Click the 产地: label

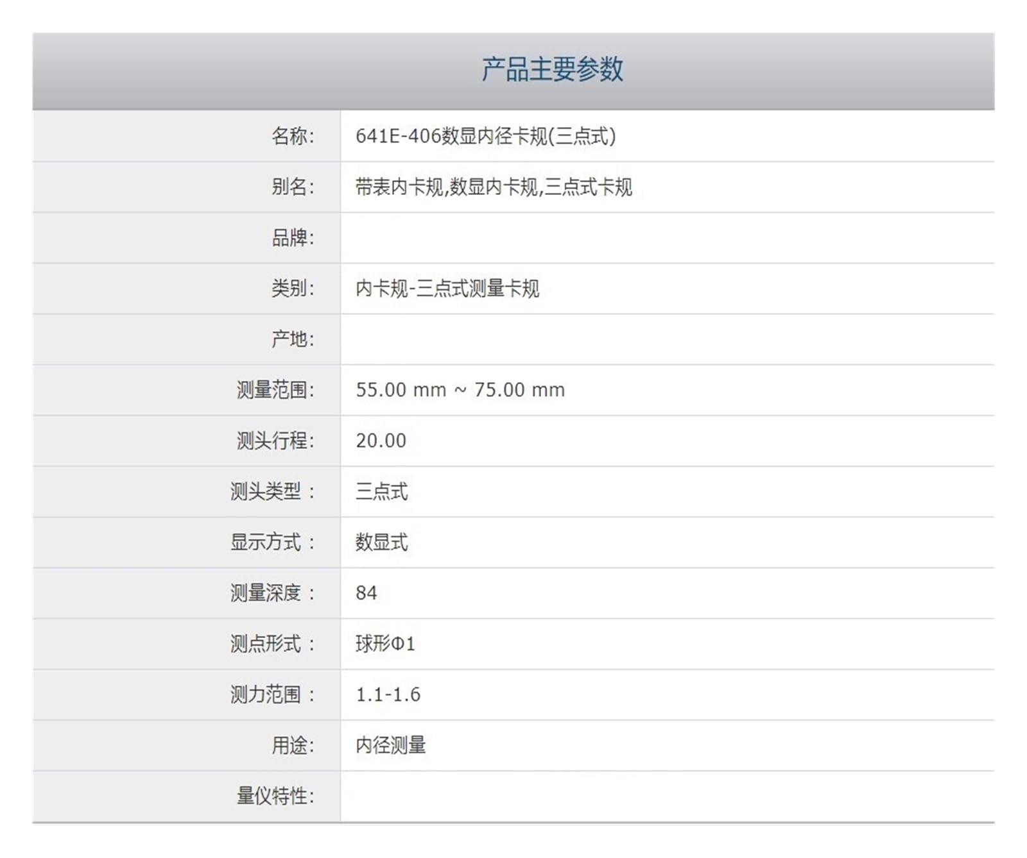293,339
